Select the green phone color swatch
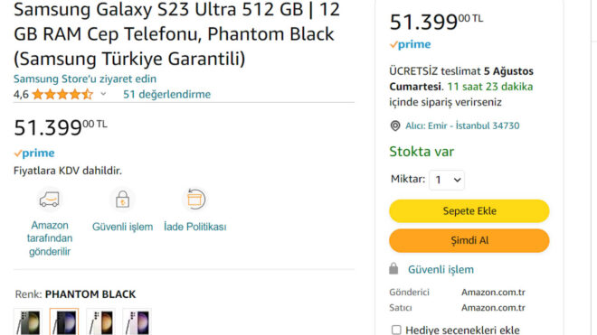 (x=28, y=321)
